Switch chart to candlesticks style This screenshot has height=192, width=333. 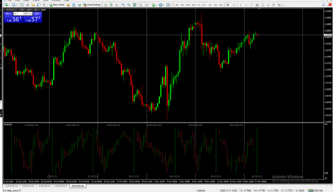pyautogui.click(x=111, y=5)
